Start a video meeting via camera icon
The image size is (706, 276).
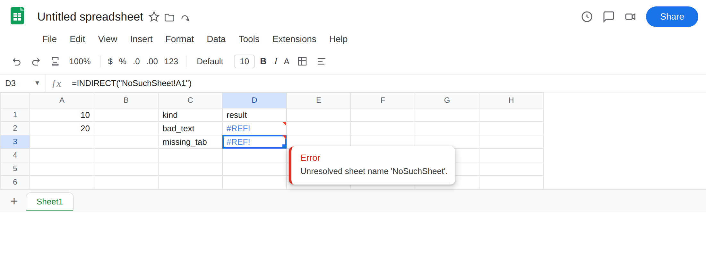(x=630, y=17)
